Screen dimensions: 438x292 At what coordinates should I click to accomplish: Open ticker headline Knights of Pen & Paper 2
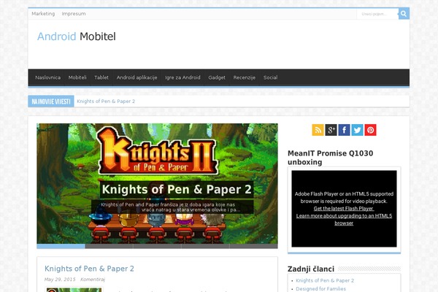click(106, 101)
